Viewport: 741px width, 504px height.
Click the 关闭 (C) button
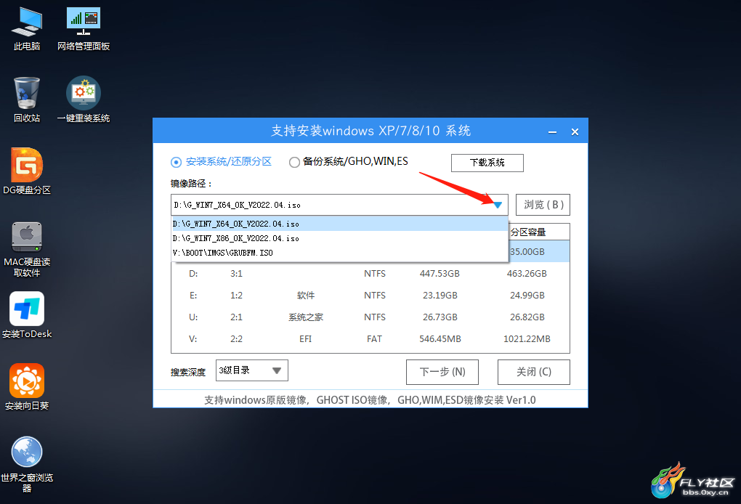tap(533, 373)
